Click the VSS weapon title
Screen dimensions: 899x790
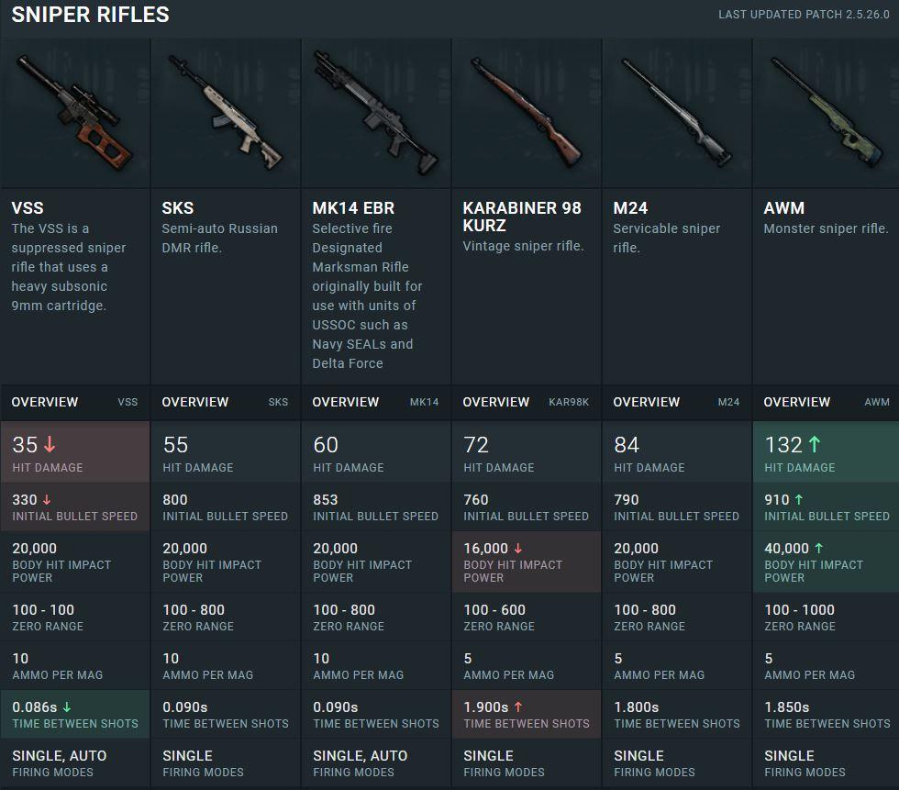[28, 207]
